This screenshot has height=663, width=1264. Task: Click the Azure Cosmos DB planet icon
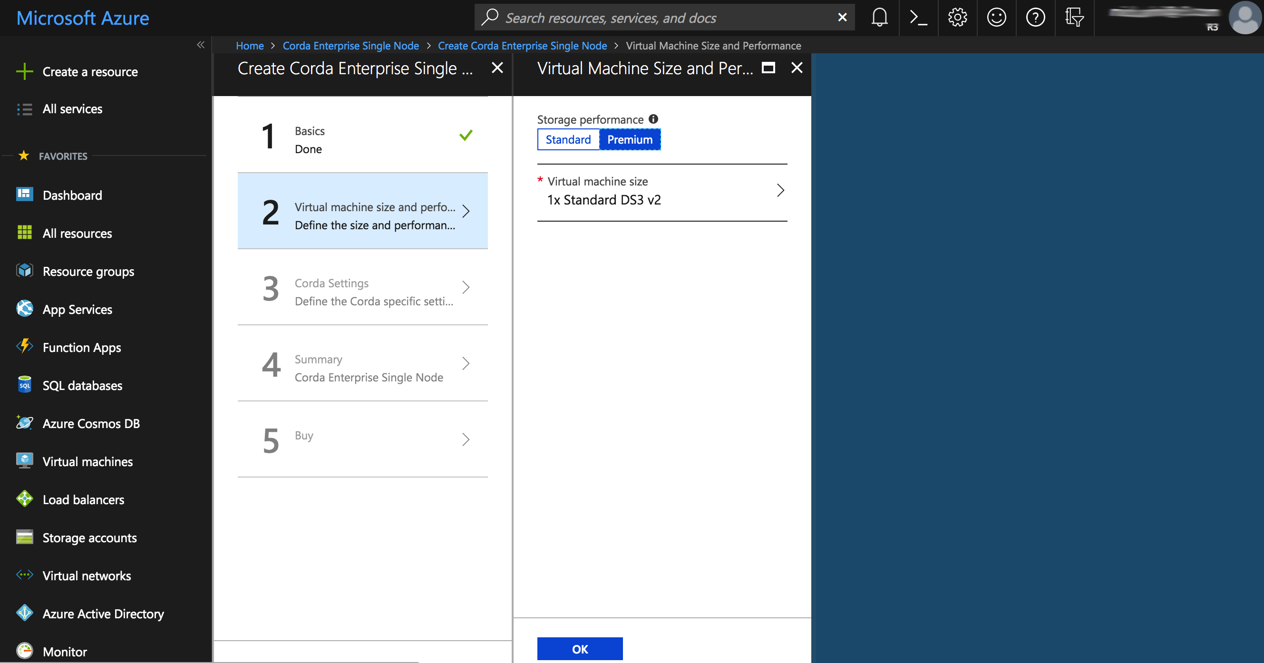point(25,423)
